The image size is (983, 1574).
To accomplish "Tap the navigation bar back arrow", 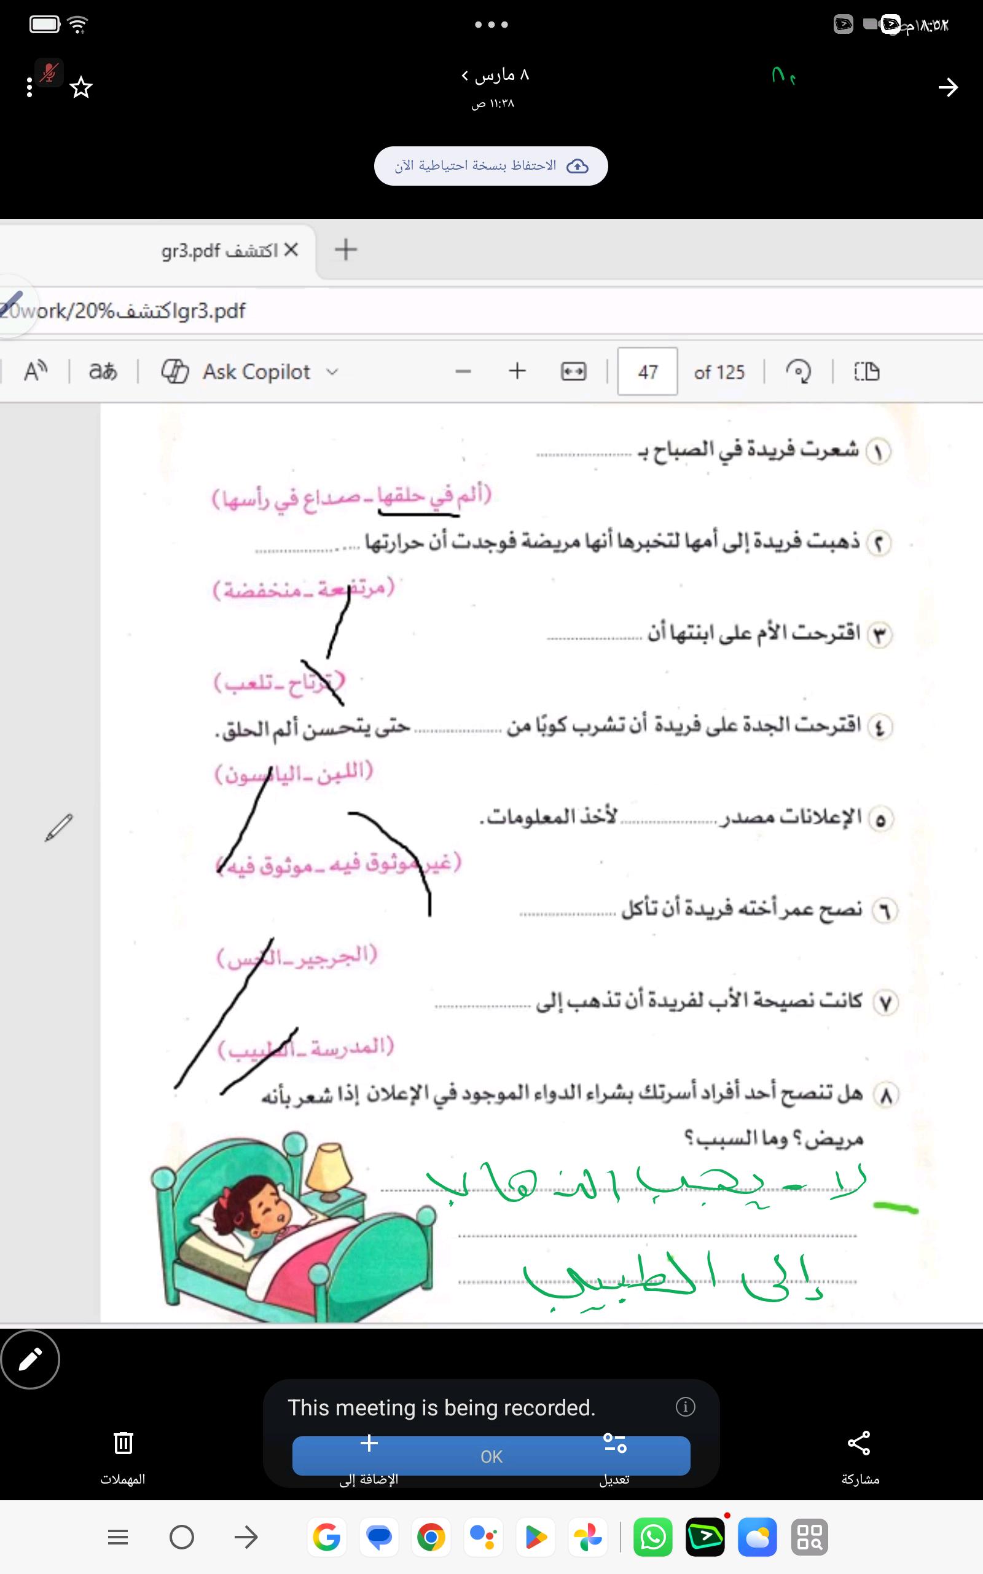I will coord(246,1537).
